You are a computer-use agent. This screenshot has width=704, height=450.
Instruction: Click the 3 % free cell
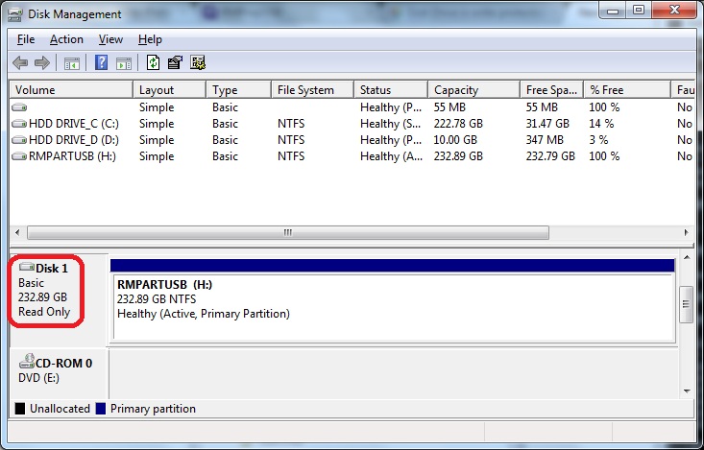click(x=598, y=140)
